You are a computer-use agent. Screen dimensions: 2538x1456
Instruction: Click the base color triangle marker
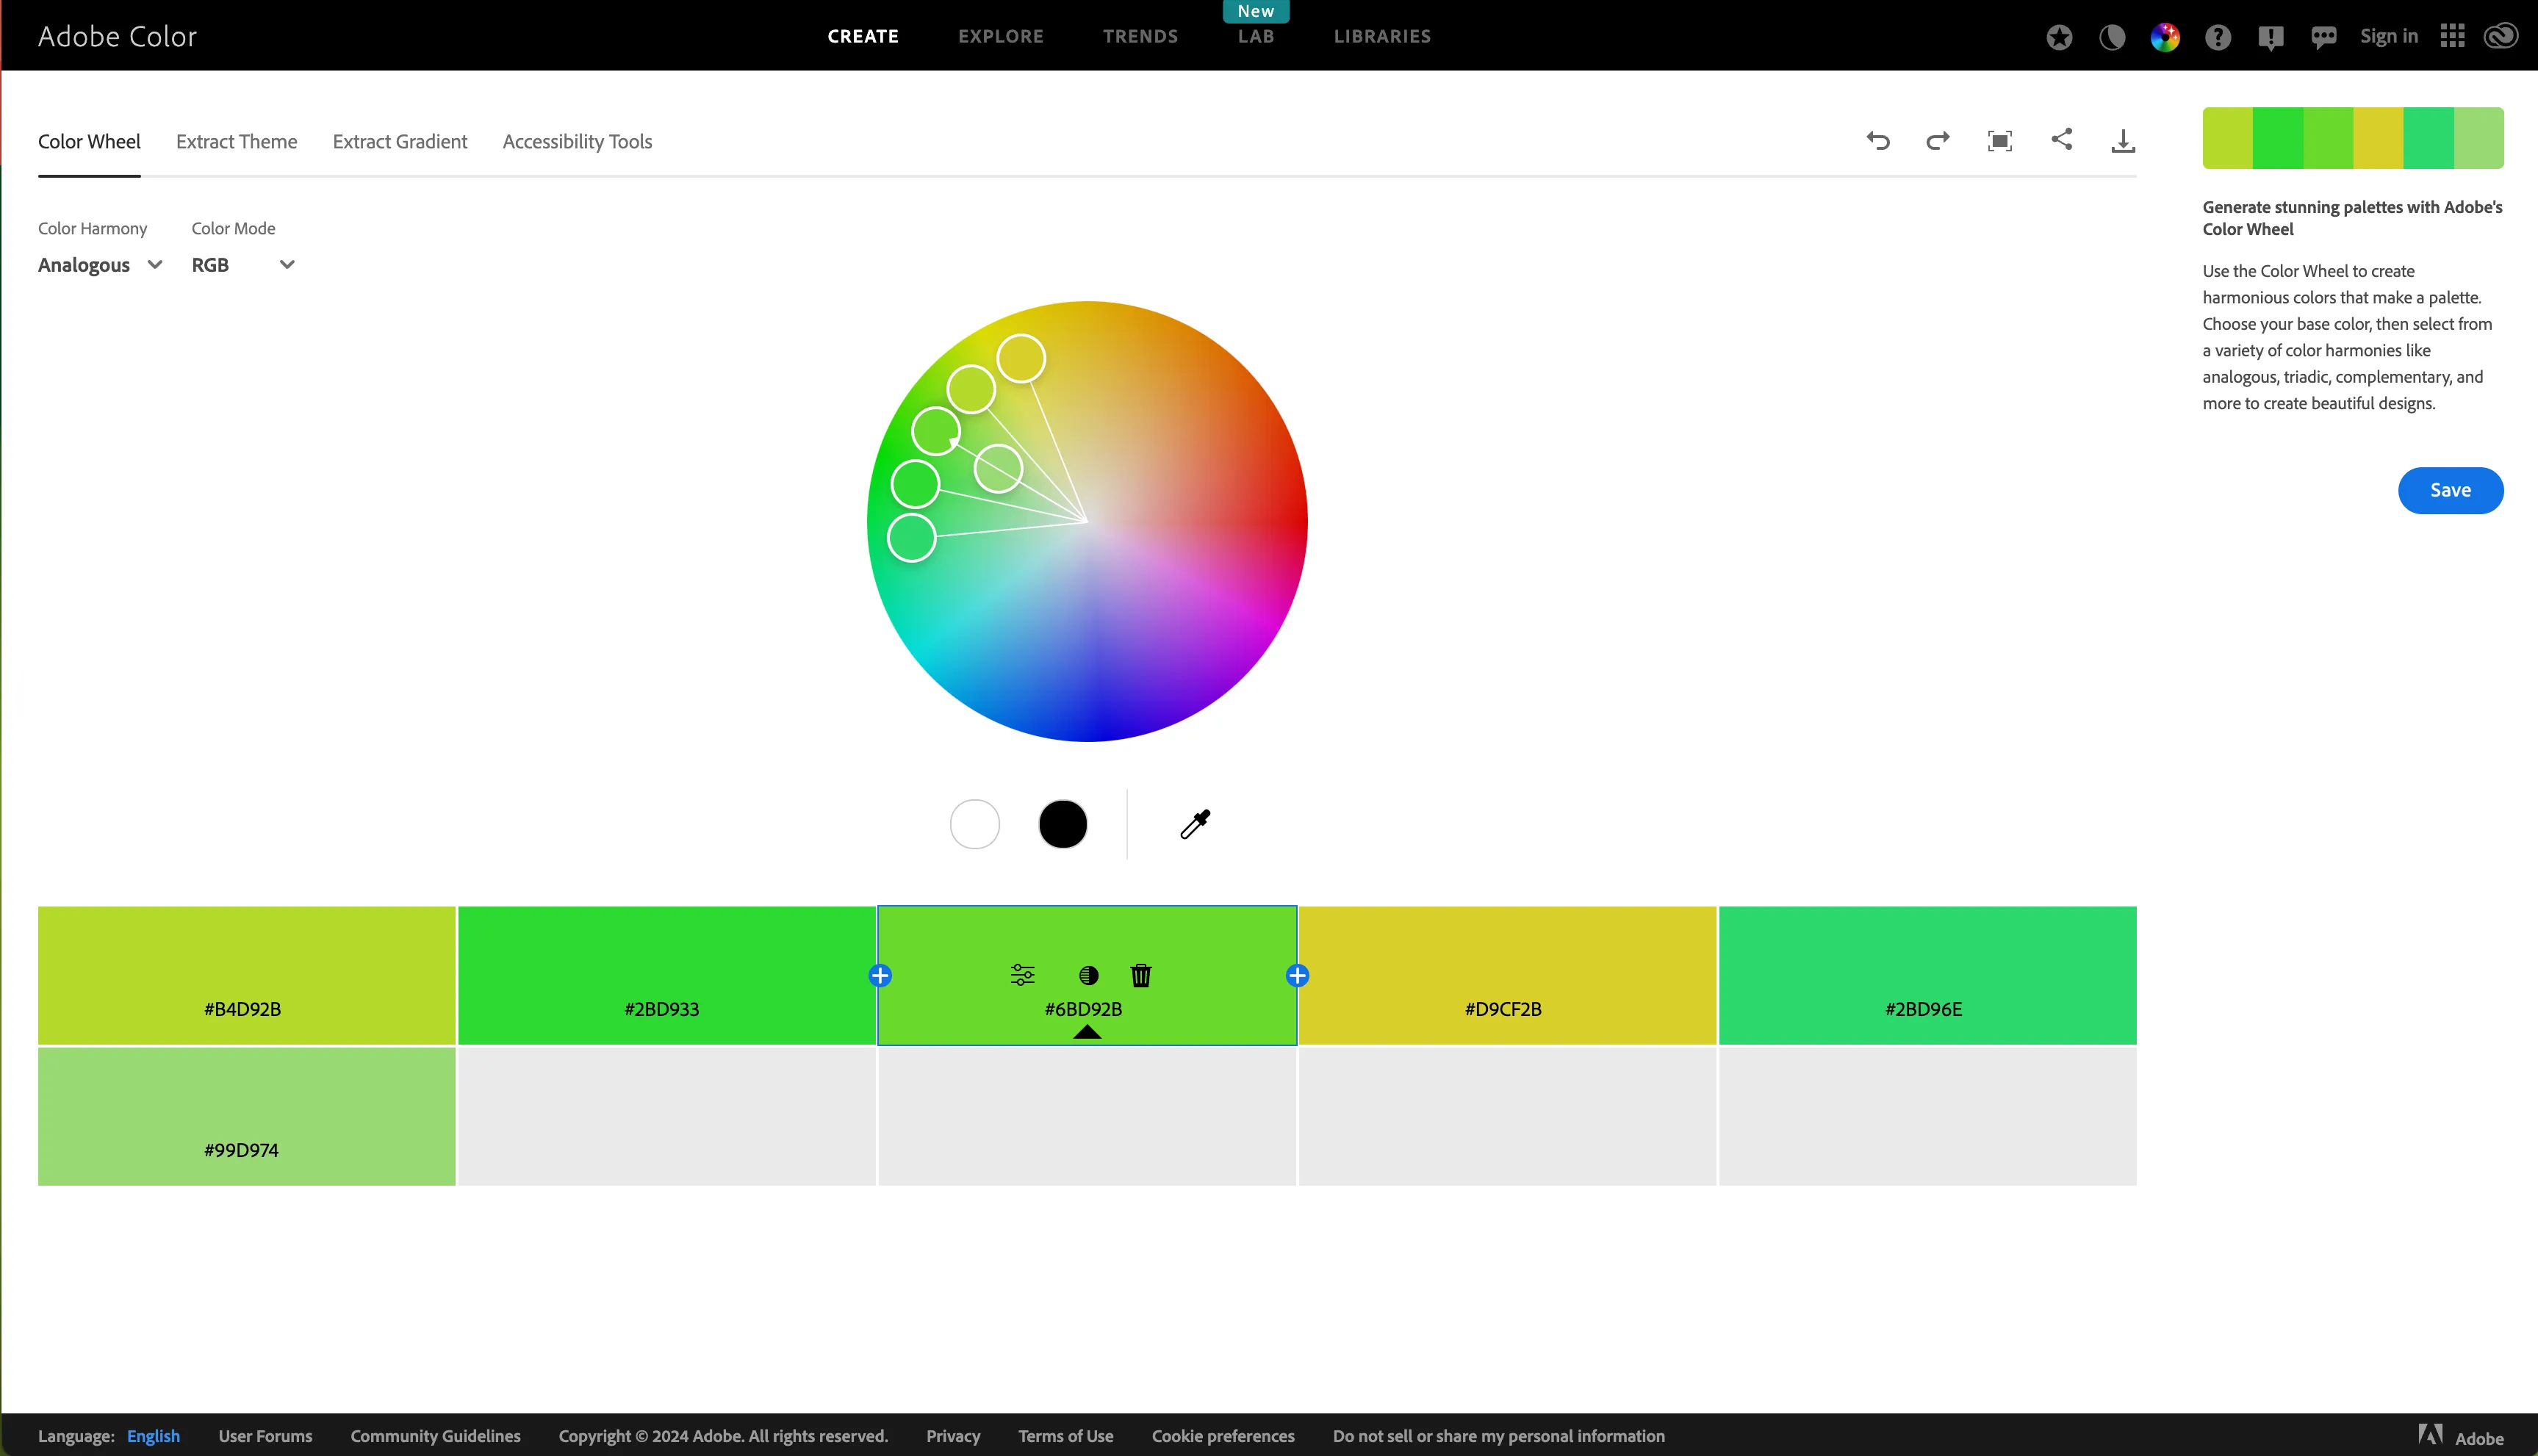tap(1087, 1032)
